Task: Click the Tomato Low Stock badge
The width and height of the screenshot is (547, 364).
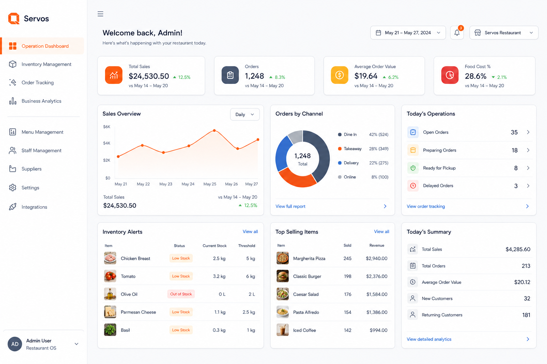Action: [181, 276]
